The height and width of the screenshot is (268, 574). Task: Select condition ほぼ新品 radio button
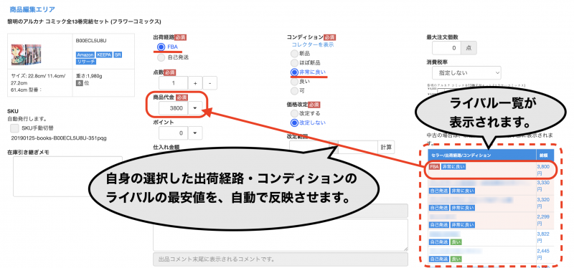(x=294, y=63)
